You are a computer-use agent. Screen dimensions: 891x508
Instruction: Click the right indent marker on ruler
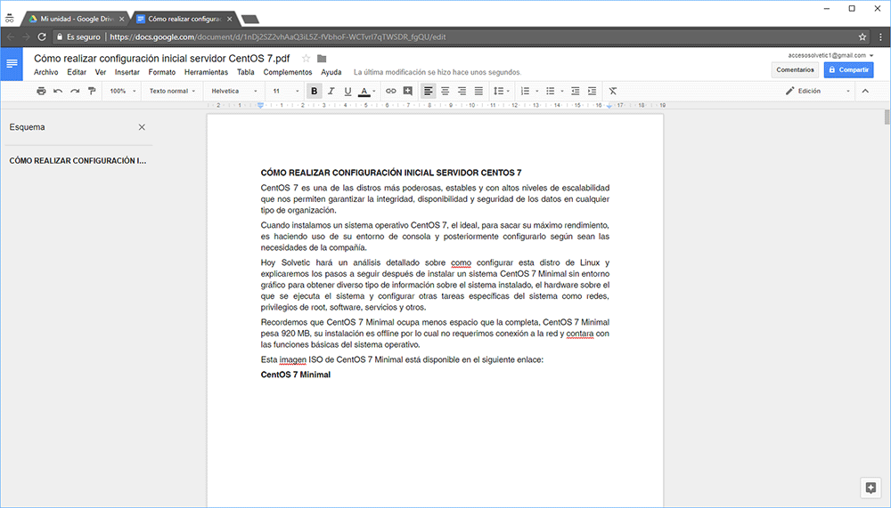point(609,106)
